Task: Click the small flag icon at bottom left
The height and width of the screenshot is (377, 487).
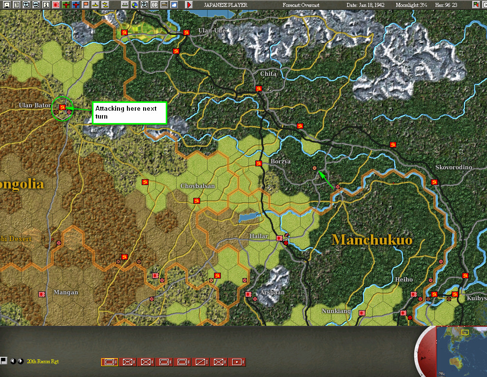Action: point(3,361)
